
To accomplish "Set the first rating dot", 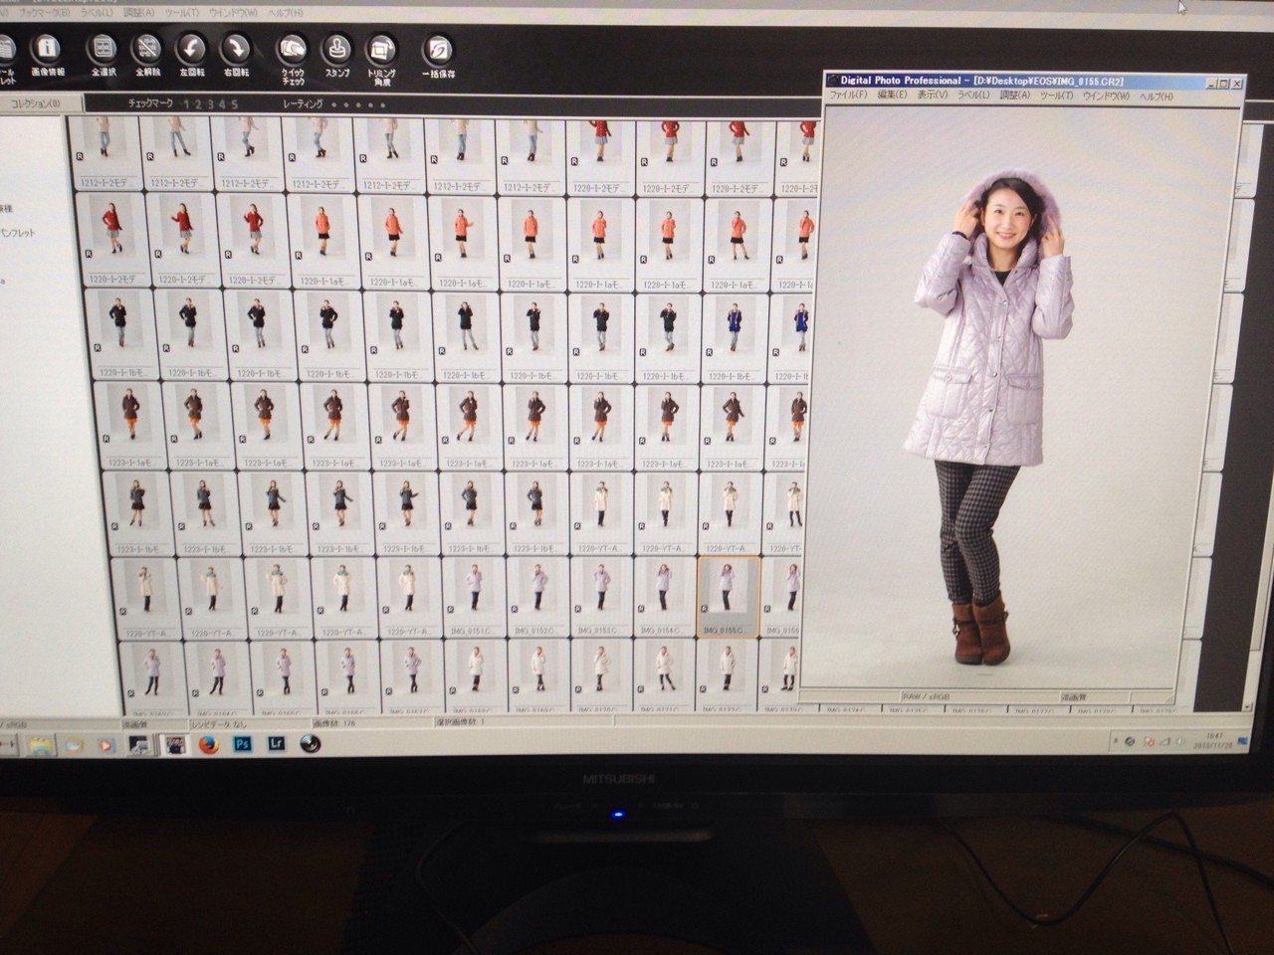I will [334, 104].
